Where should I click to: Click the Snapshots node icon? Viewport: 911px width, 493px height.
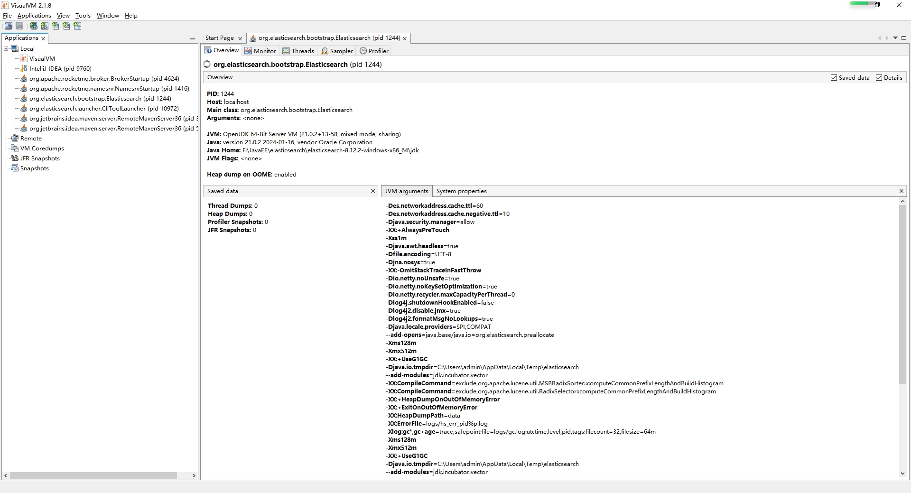(x=15, y=168)
